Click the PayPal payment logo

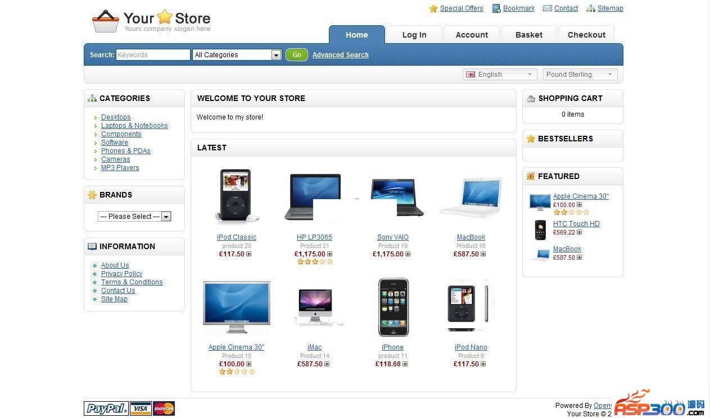click(x=106, y=408)
